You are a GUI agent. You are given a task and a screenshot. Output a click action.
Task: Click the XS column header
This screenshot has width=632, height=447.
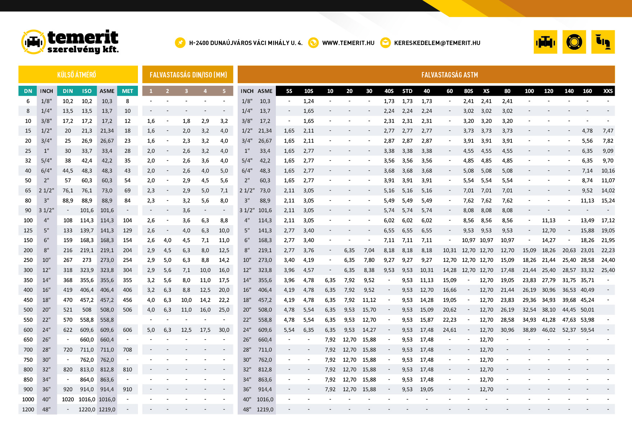pos(486,91)
